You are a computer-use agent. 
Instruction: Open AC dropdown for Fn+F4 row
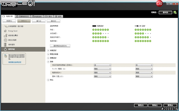click(x=144, y=69)
